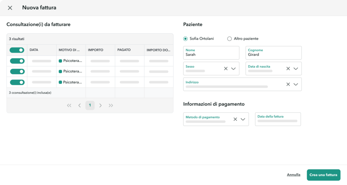Click third row green Psicotera... color swatch
The height and width of the screenshot is (185, 347).
tap(60, 82)
